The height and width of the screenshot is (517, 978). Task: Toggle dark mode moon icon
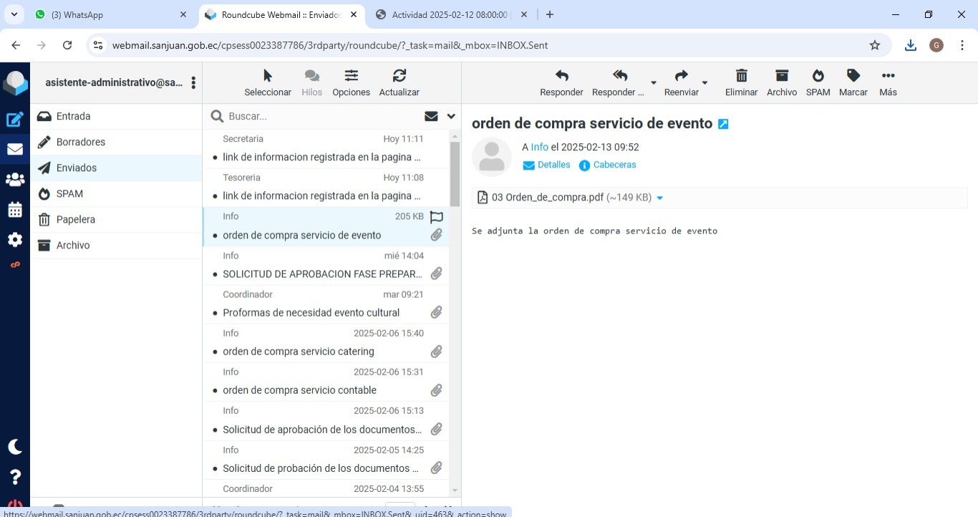coord(15,447)
